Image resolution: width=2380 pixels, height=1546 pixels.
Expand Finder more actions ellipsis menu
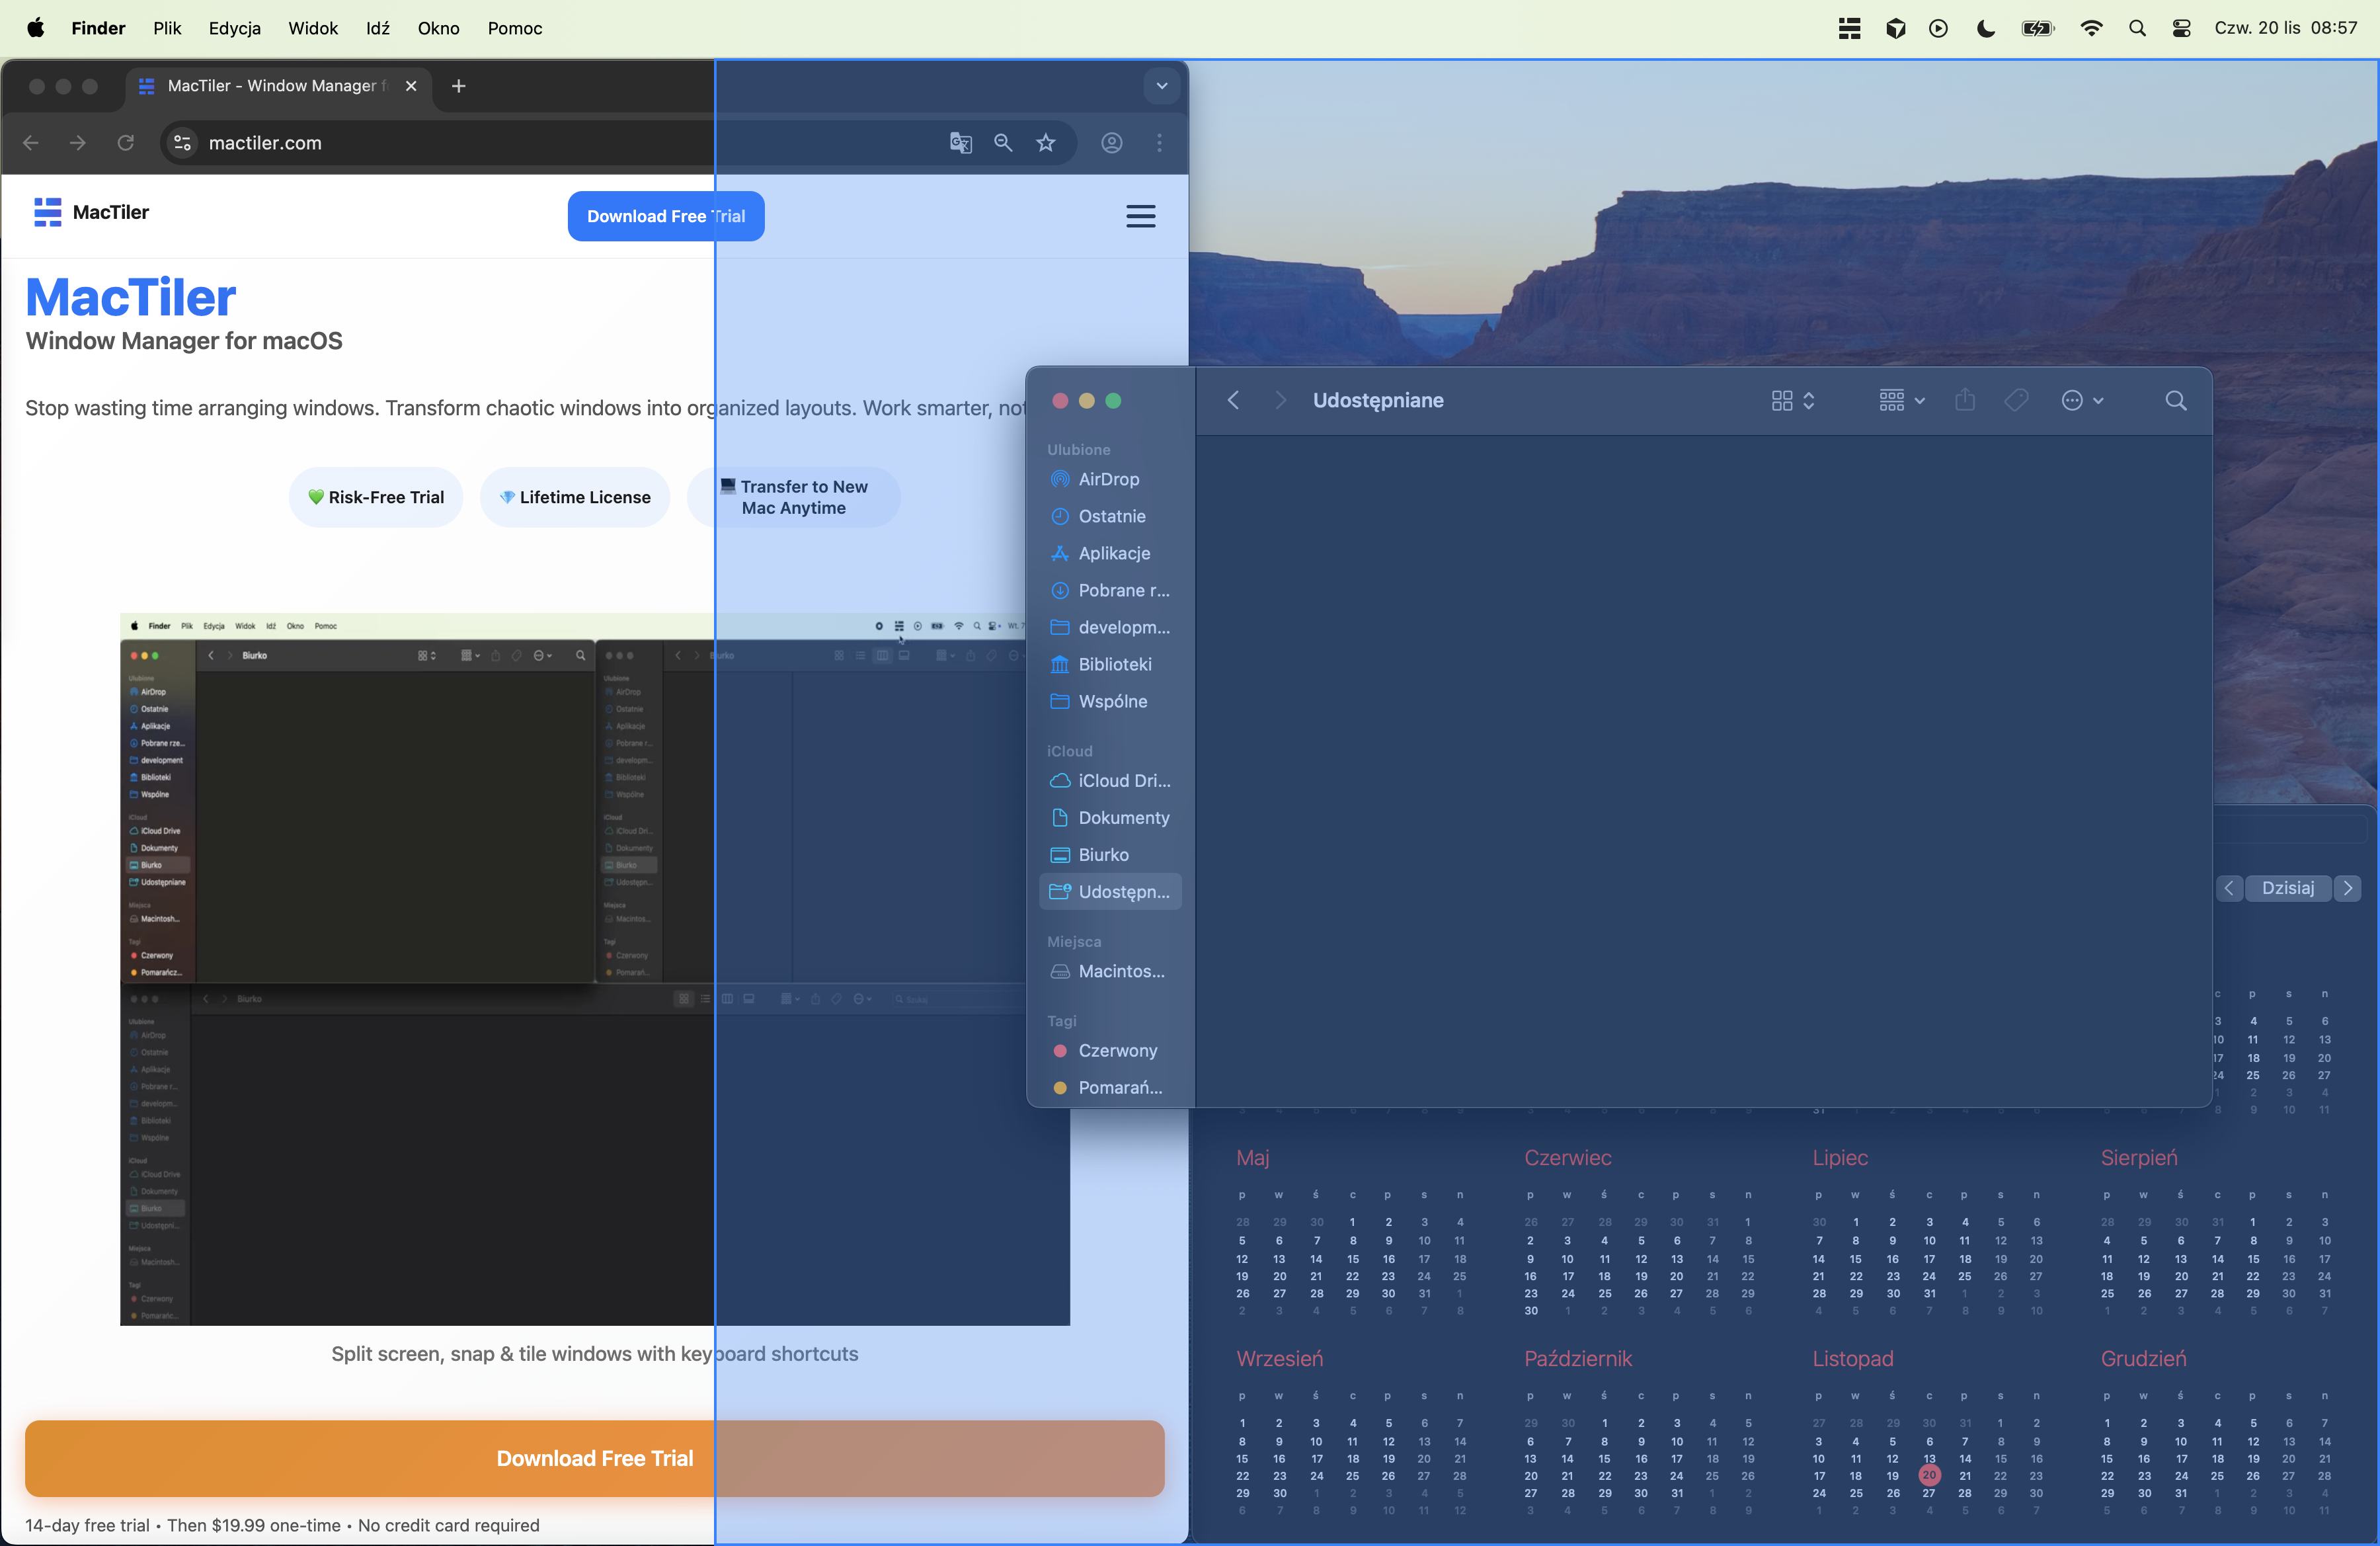click(x=2082, y=401)
